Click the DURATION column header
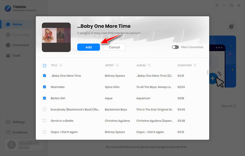This screenshot has height=156, width=245. tap(185, 65)
